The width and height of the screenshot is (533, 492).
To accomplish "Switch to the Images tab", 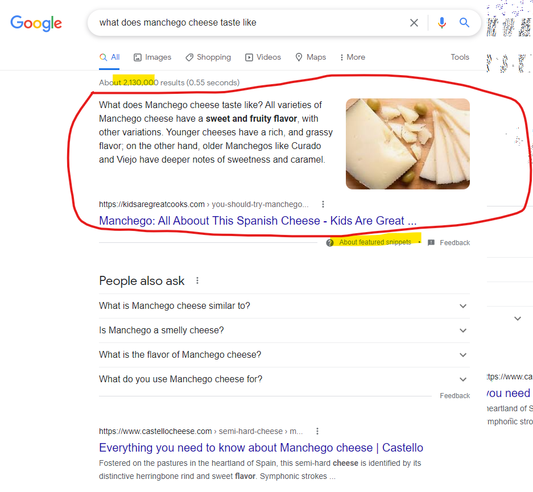I will point(152,57).
